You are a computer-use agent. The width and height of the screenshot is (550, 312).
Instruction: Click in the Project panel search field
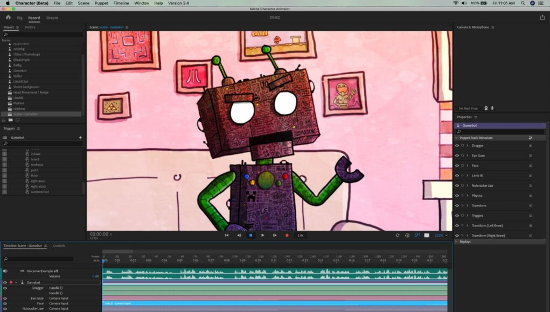tap(43, 34)
